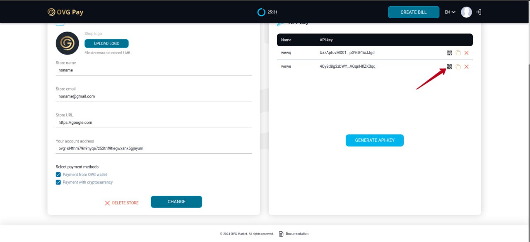Open the user profile avatar
The width and height of the screenshot is (530, 242).
point(467,12)
